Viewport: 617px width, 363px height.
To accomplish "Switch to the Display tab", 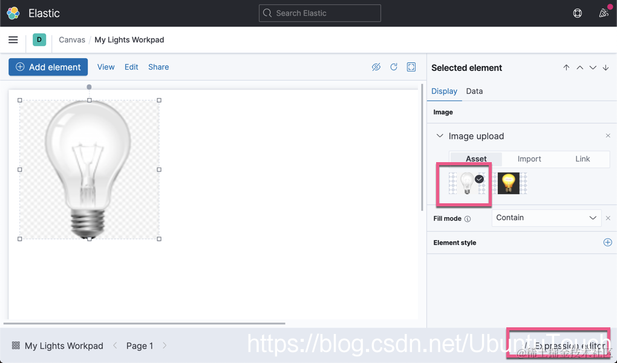I will [x=444, y=91].
